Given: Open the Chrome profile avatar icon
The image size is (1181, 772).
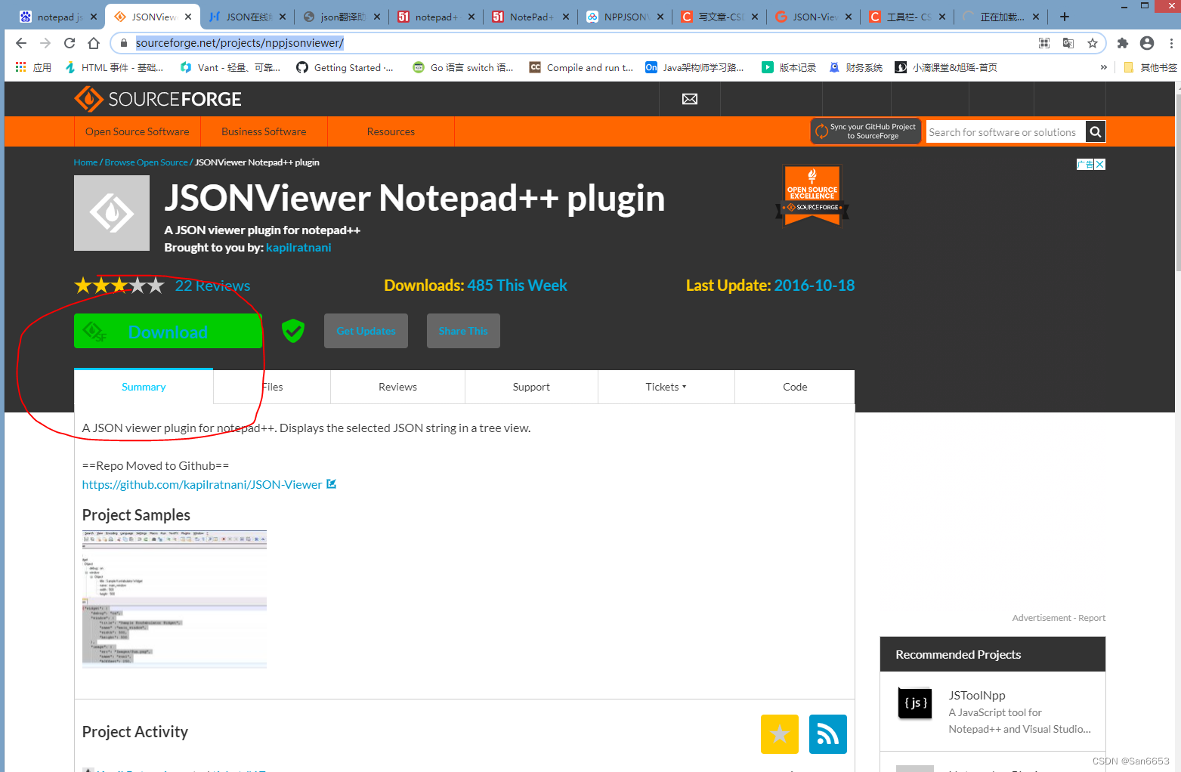Looking at the screenshot, I should pos(1147,43).
